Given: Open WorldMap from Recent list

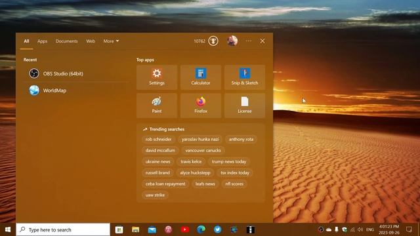Looking at the screenshot, I should coord(76,90).
